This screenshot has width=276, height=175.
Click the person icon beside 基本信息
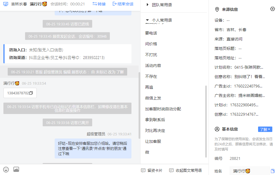(217, 129)
